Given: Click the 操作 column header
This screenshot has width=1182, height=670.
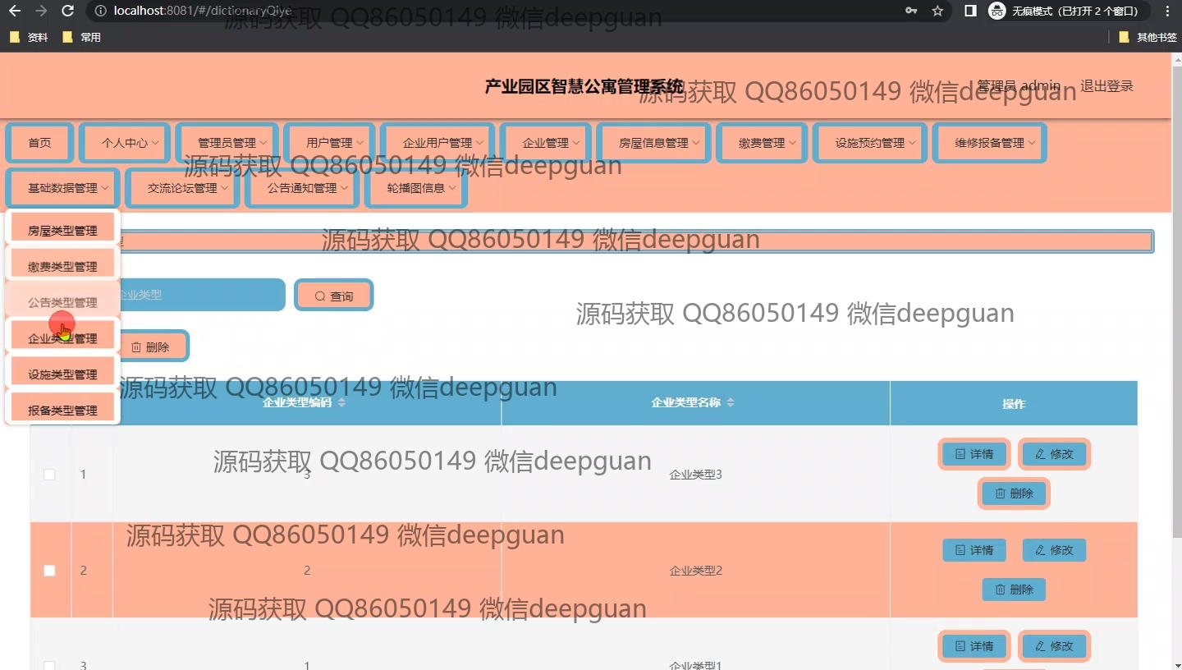Looking at the screenshot, I should coord(1014,403).
